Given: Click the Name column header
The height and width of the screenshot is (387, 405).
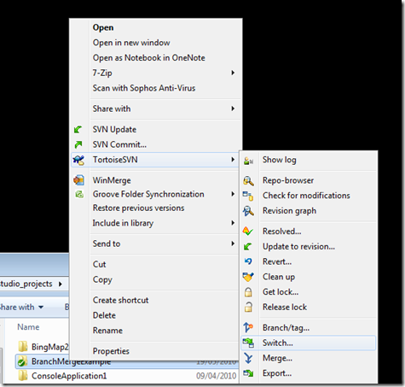Looking at the screenshot, I should pyautogui.click(x=28, y=327).
